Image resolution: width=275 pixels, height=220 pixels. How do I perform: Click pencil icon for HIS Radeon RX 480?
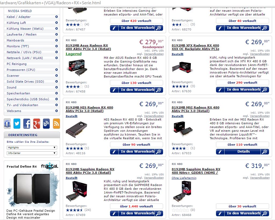coord(114,152)
